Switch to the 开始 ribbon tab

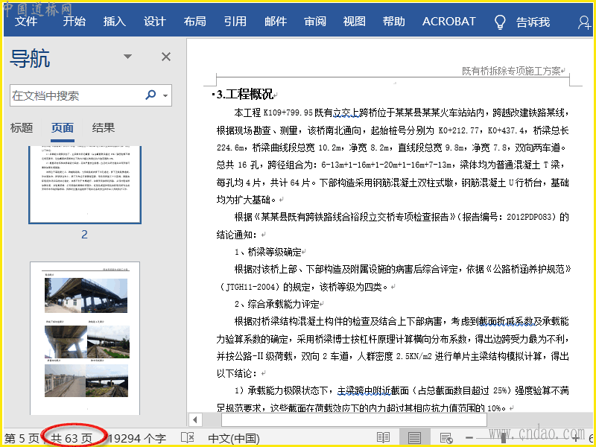(74, 22)
